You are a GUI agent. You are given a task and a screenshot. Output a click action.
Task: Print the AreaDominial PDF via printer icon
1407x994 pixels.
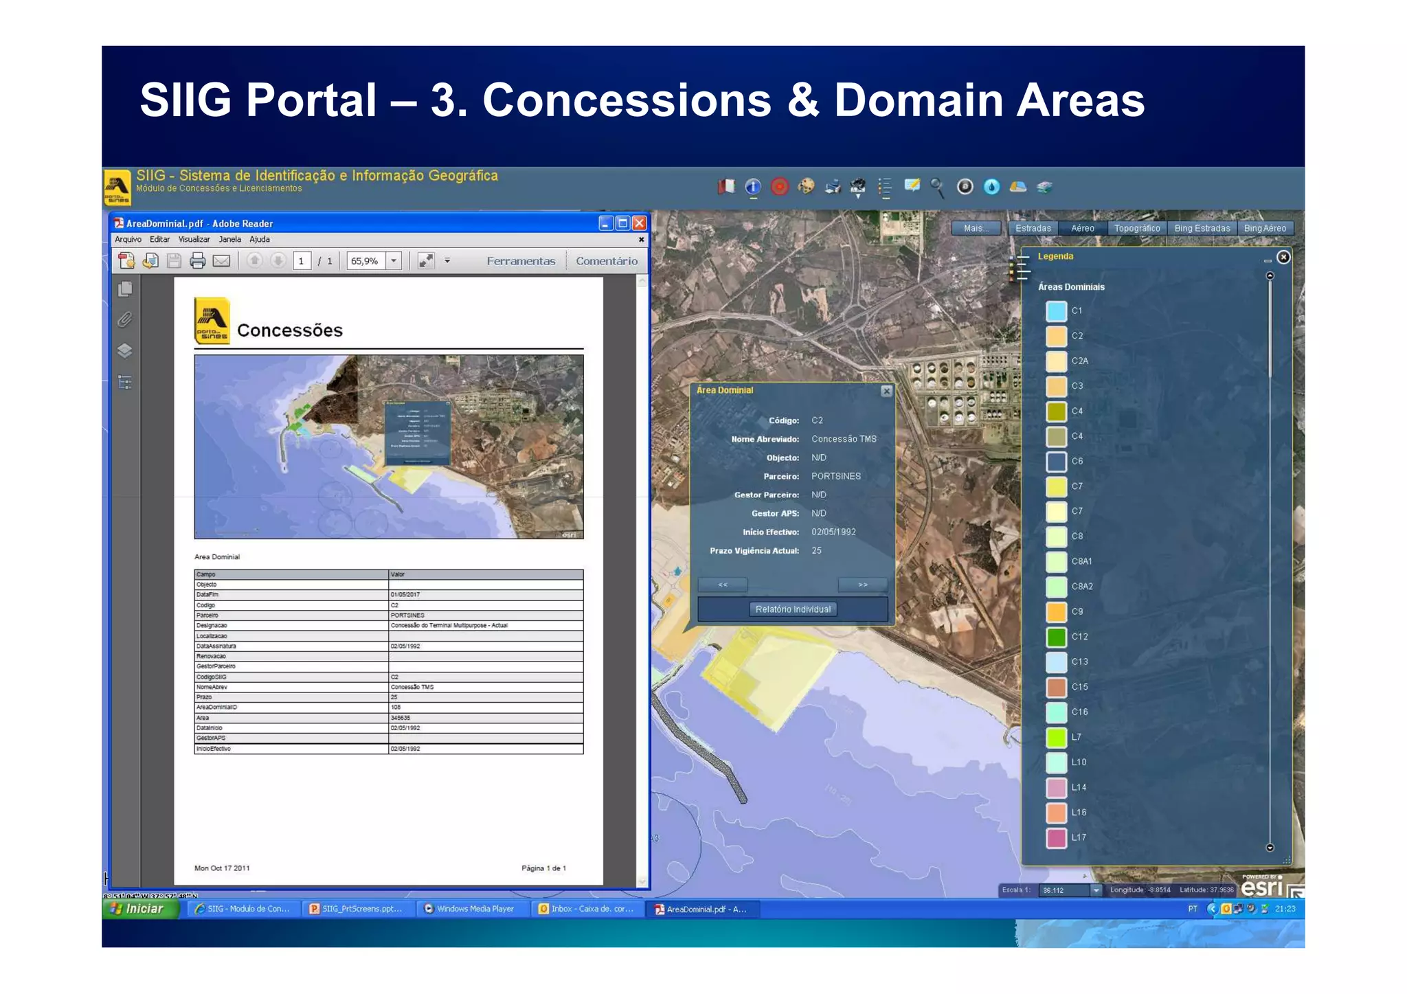point(197,261)
